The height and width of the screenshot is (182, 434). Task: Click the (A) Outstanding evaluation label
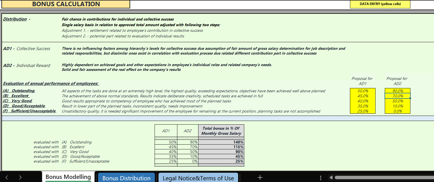point(19,91)
